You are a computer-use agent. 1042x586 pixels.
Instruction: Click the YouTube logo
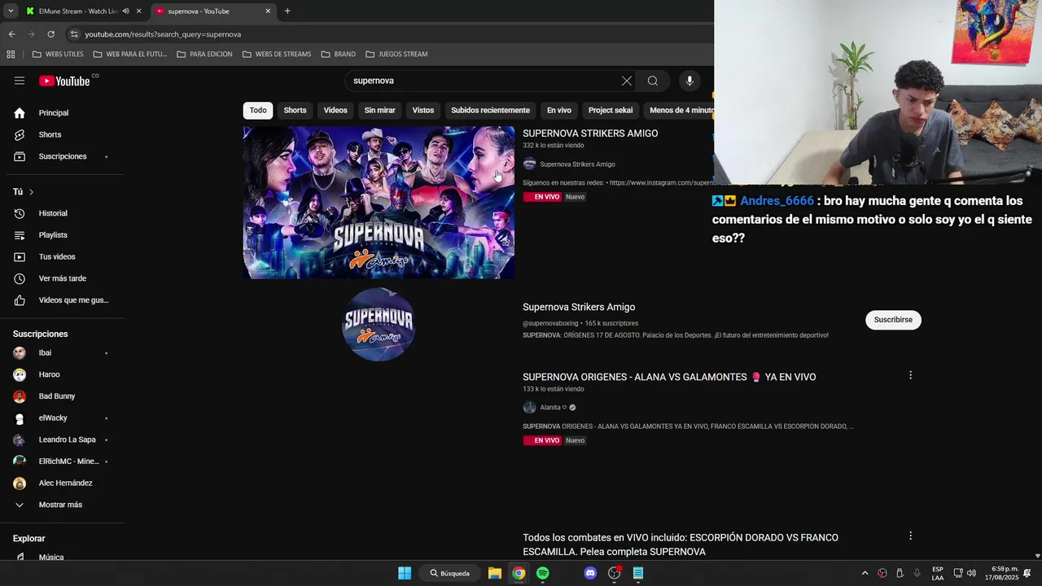pos(64,81)
